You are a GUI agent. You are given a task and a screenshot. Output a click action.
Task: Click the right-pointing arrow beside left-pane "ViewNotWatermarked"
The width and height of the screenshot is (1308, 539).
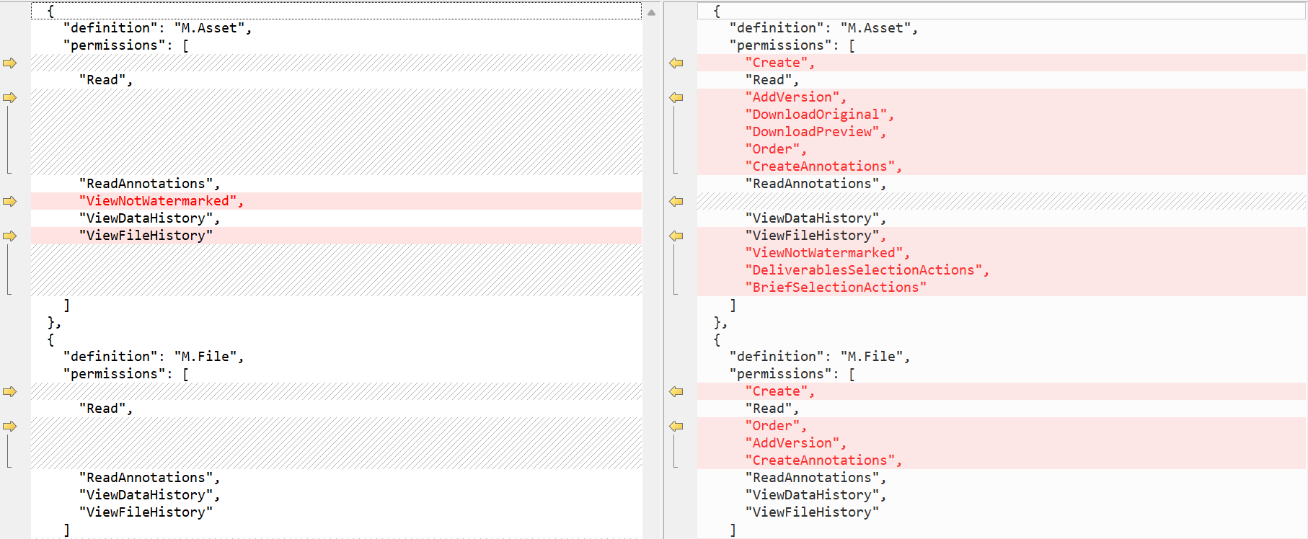click(x=9, y=202)
